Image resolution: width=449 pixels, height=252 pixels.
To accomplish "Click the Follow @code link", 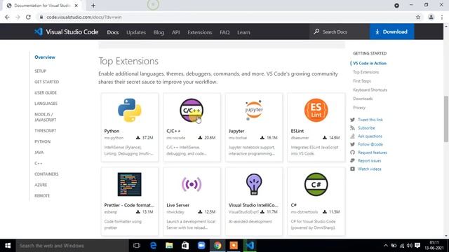I will point(370,144).
